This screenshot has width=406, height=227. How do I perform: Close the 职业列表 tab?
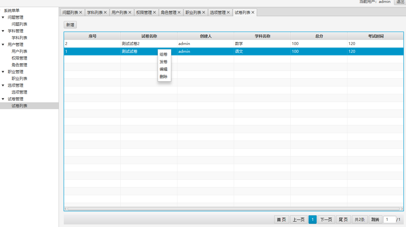[x=204, y=13]
